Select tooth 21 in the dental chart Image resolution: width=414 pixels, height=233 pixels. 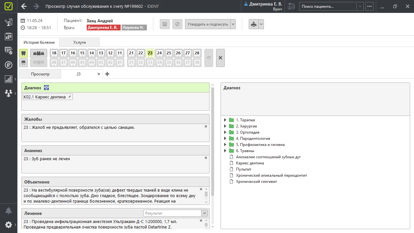point(131,53)
